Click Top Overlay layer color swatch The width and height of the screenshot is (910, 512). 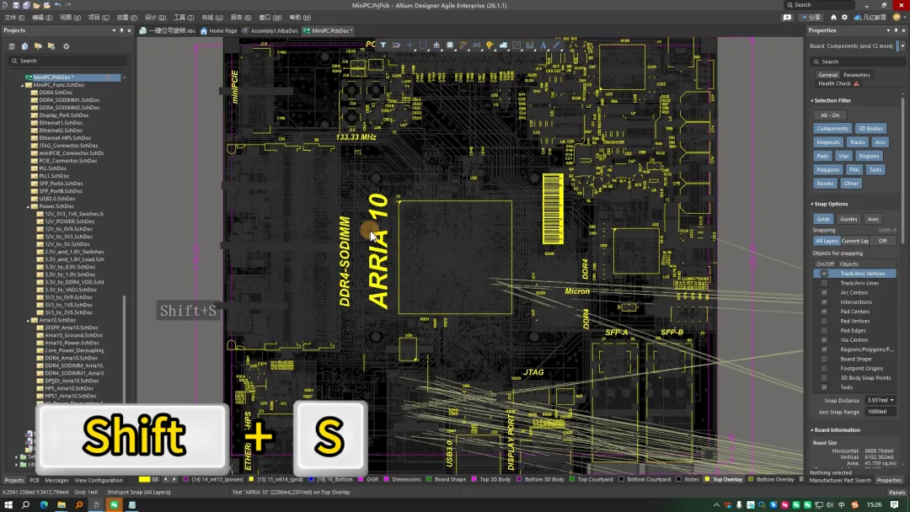[707, 479]
